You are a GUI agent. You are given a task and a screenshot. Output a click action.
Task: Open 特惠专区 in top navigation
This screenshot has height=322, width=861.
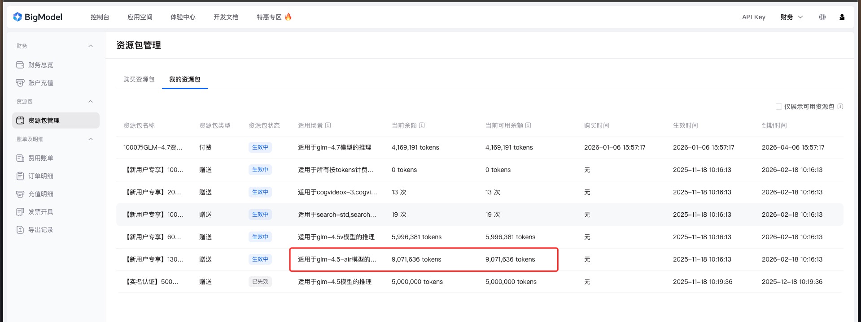pos(269,17)
